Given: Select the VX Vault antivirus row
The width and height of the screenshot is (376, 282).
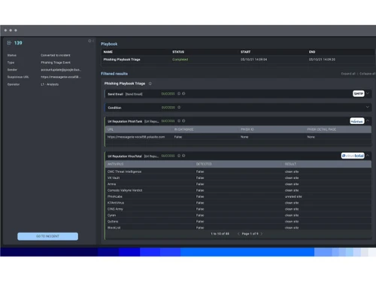Looking at the screenshot, I should (x=238, y=177).
